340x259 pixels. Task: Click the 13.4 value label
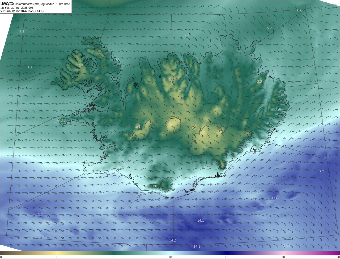[x=320, y=171]
